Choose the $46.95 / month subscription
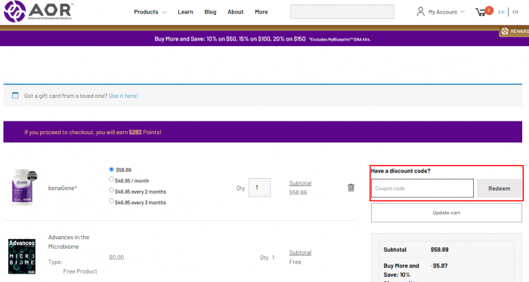Image resolution: width=529 pixels, height=282 pixels. [111, 179]
